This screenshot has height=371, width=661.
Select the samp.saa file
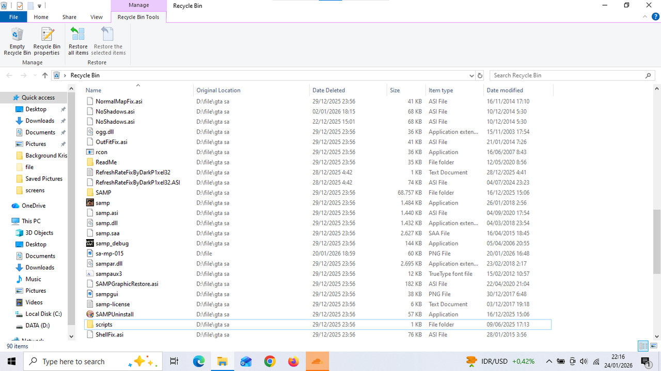(107, 233)
